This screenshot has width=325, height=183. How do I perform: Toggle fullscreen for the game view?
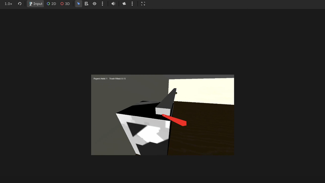point(143,4)
